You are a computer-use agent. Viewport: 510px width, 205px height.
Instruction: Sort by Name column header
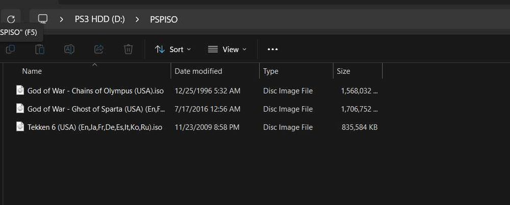click(x=32, y=71)
